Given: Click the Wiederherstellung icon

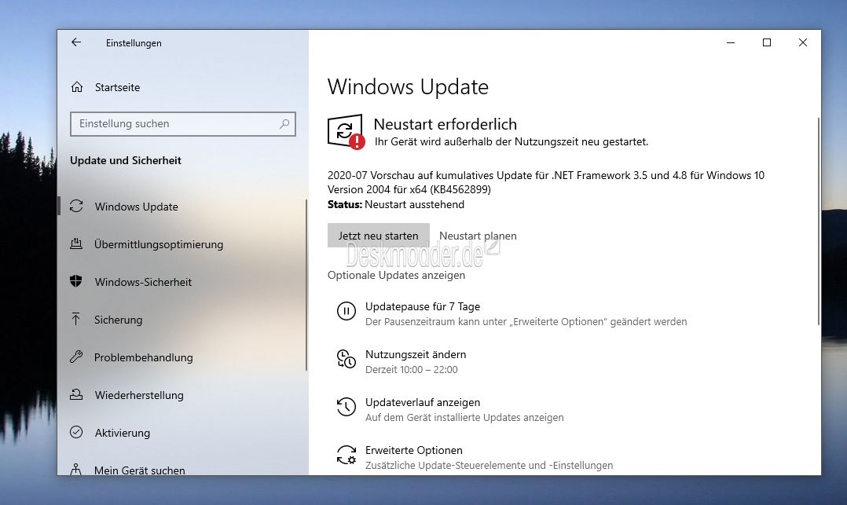Looking at the screenshot, I should pyautogui.click(x=76, y=394).
